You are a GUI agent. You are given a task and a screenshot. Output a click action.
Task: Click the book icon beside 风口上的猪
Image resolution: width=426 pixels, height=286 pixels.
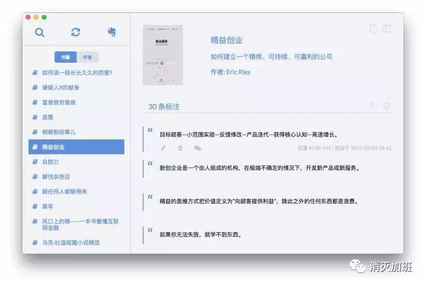[35, 221]
